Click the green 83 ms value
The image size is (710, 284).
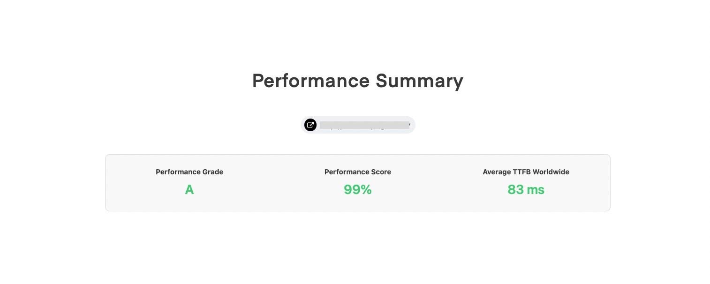526,189
